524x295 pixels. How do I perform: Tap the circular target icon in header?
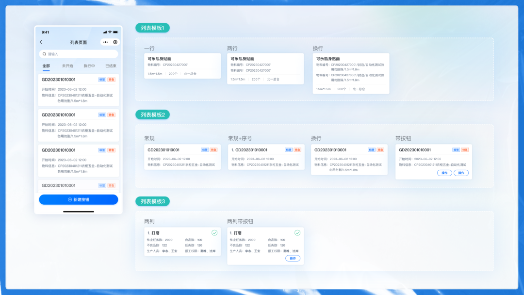(115, 42)
